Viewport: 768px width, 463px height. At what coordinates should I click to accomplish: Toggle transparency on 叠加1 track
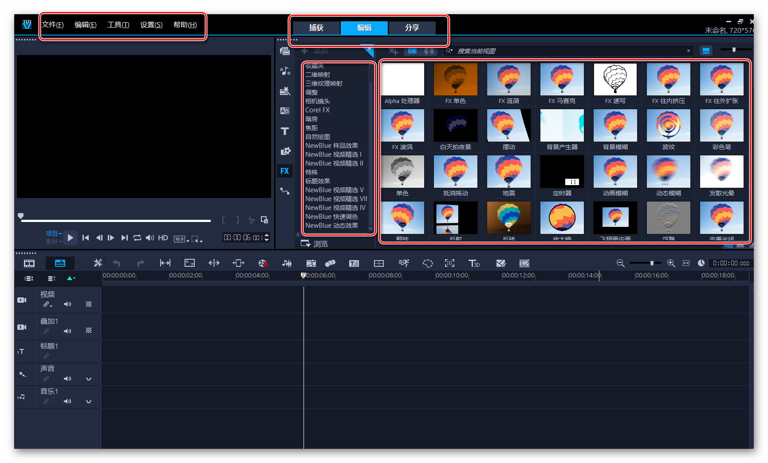coord(89,331)
